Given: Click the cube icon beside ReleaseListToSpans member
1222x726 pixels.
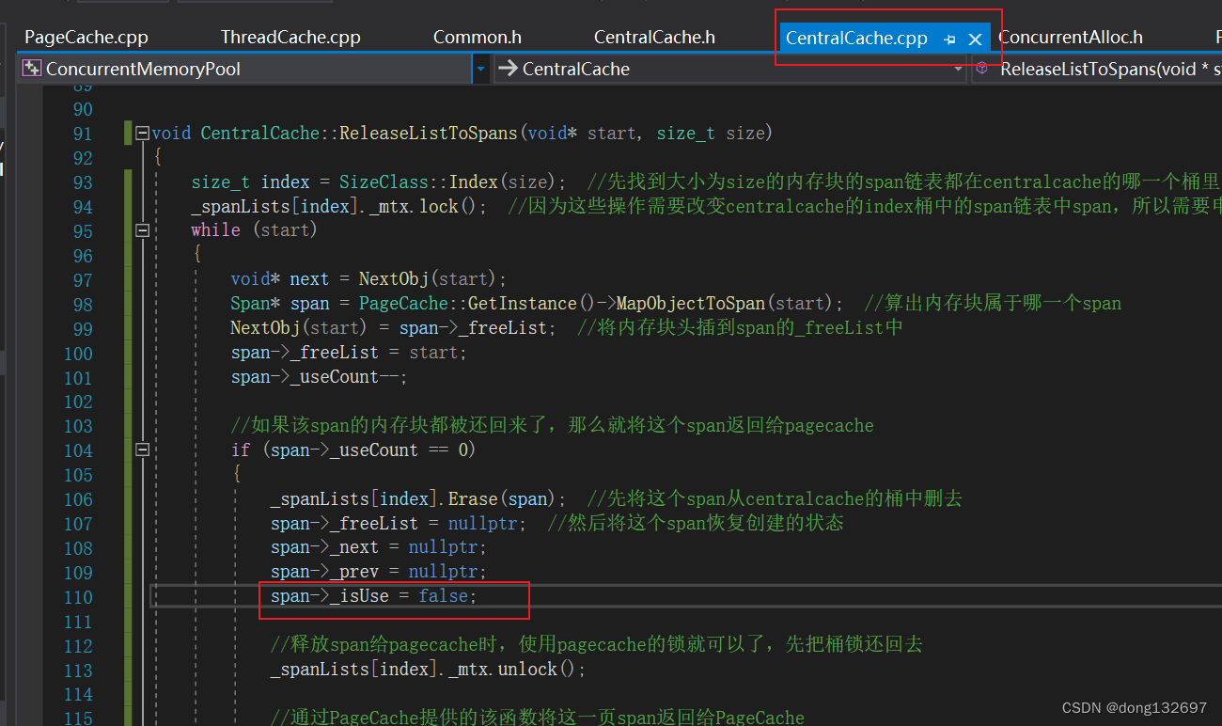Looking at the screenshot, I should (982, 69).
